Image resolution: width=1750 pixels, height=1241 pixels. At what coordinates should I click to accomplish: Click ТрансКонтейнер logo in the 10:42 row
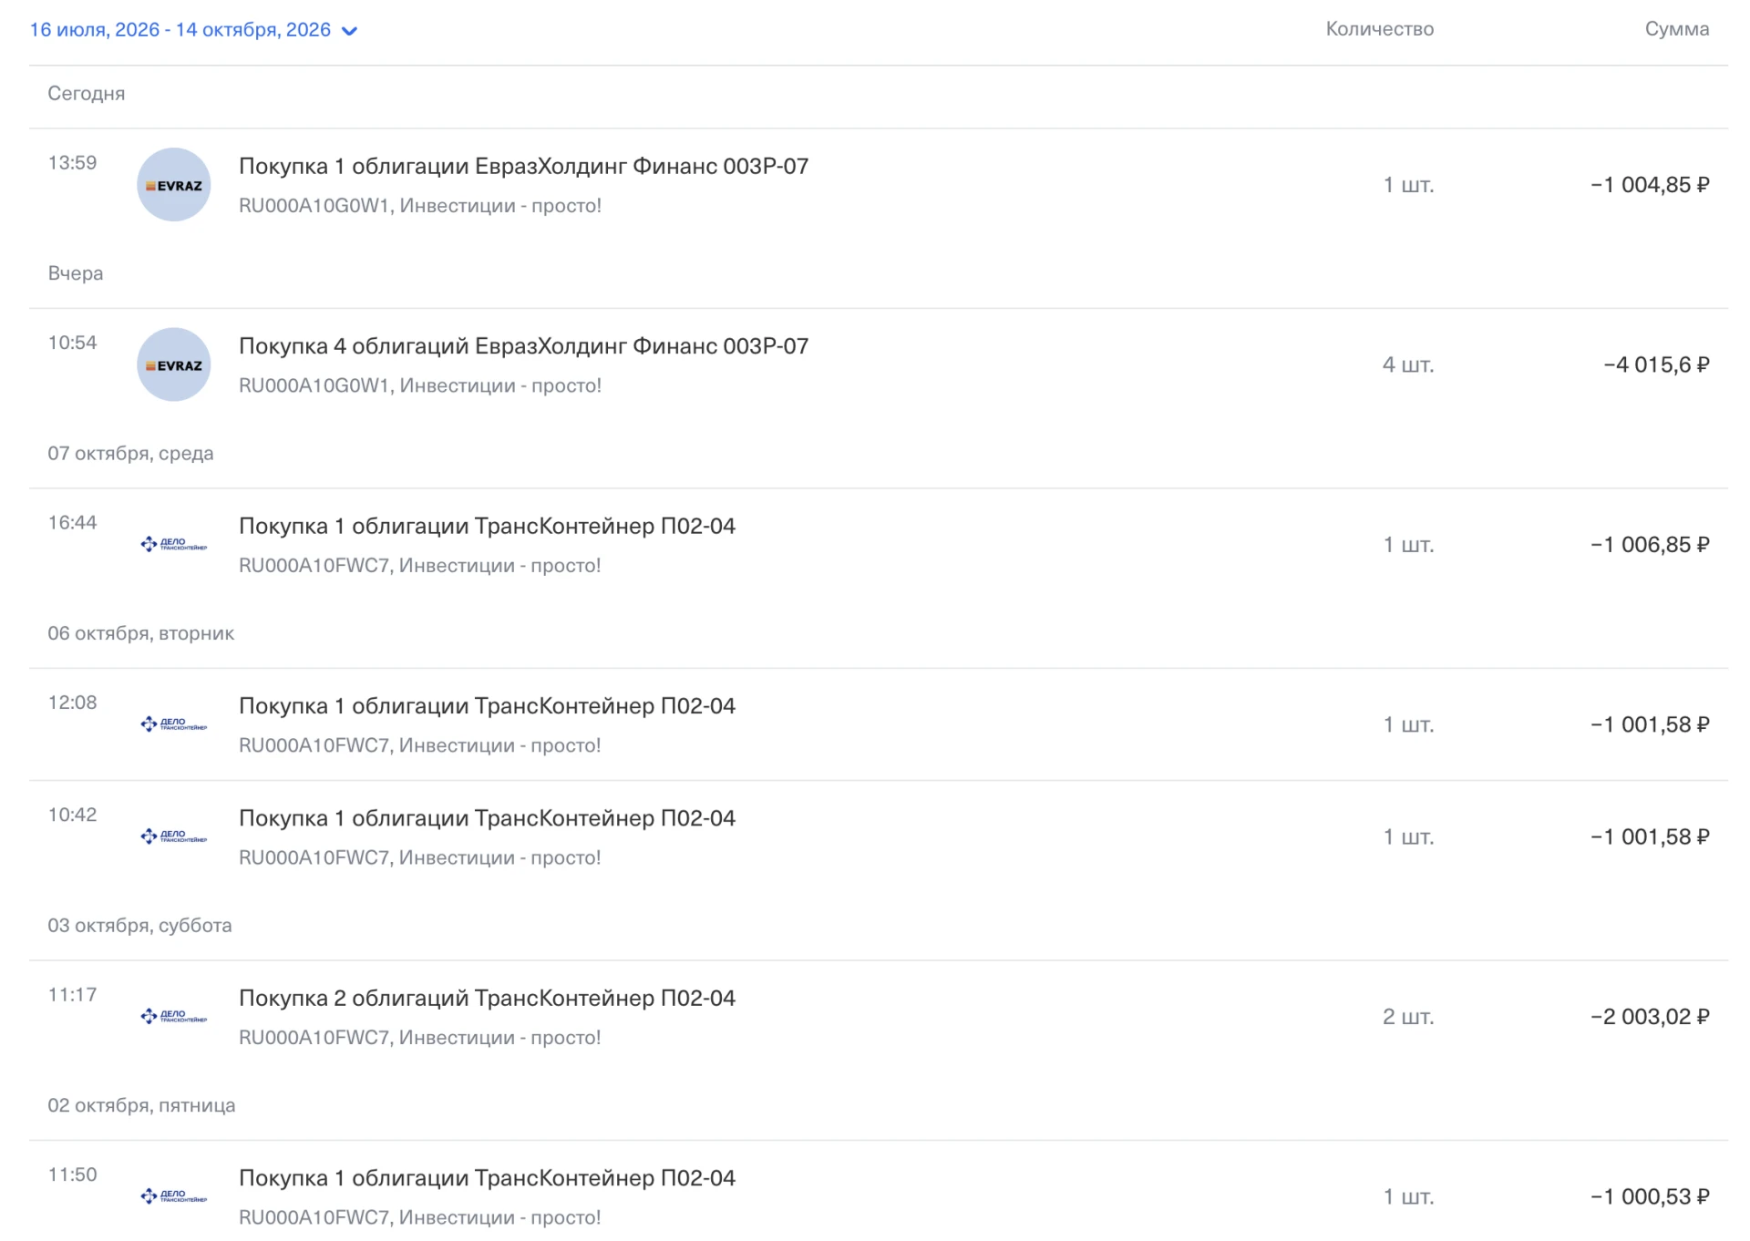[174, 836]
